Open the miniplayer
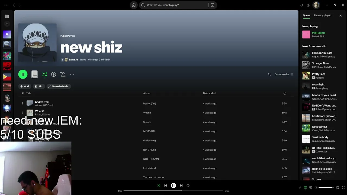 pos(338,187)
